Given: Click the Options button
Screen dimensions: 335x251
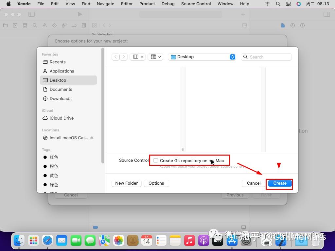Looking at the screenshot, I should coord(156,183).
